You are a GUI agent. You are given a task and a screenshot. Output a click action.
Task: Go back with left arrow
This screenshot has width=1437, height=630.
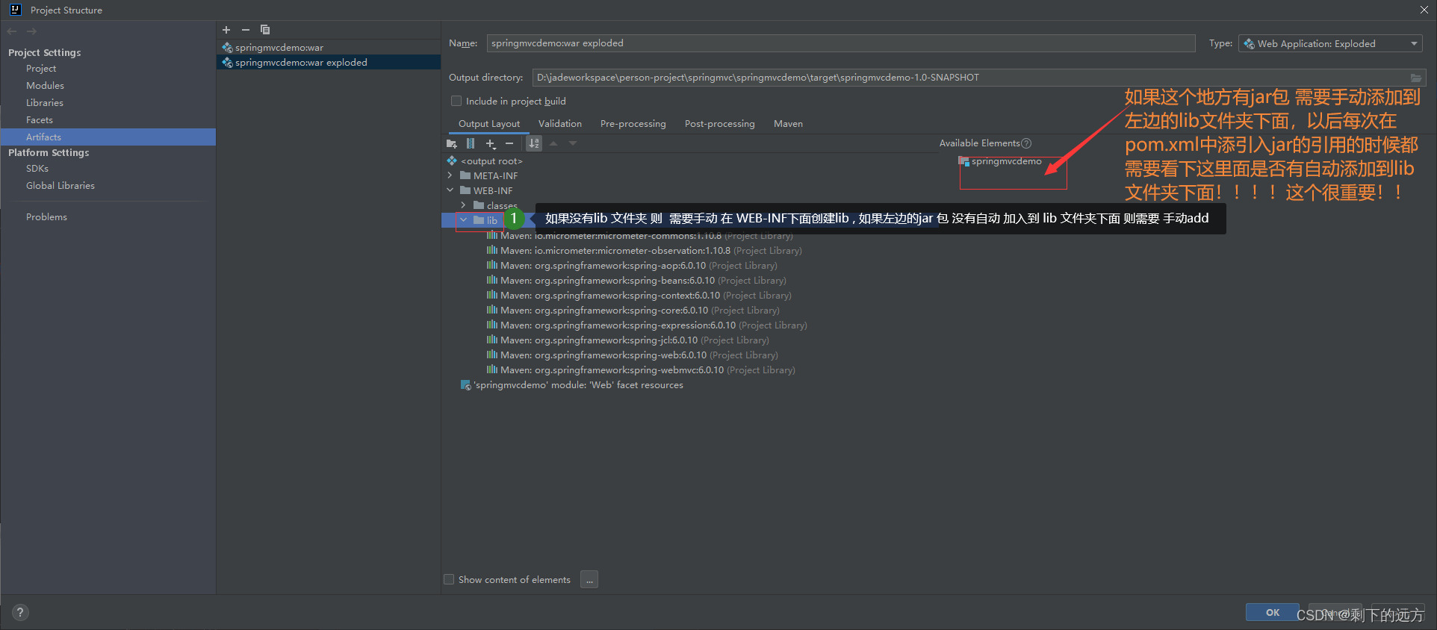[12, 31]
